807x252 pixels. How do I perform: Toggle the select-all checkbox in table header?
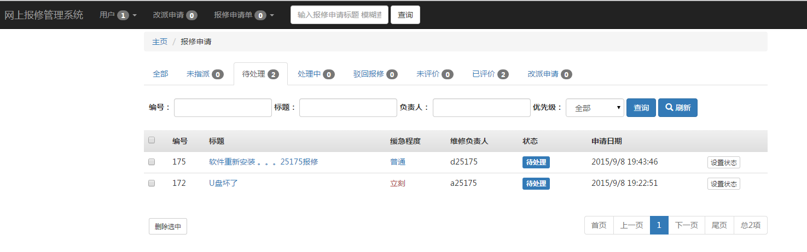tap(152, 140)
